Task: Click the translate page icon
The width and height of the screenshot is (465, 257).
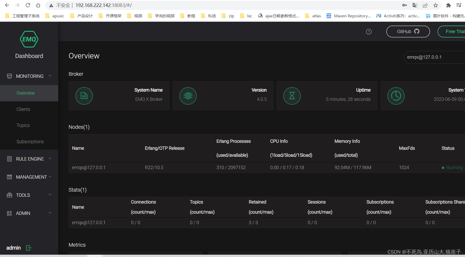Action: point(415,5)
